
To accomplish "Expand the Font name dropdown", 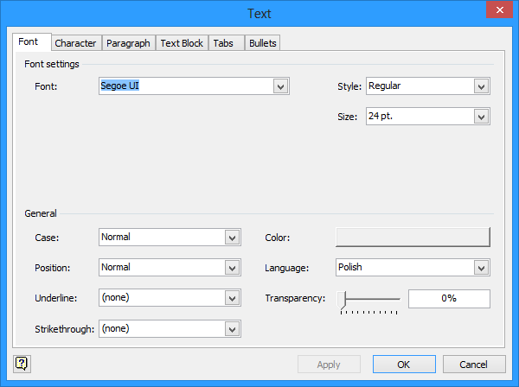I will coord(280,86).
